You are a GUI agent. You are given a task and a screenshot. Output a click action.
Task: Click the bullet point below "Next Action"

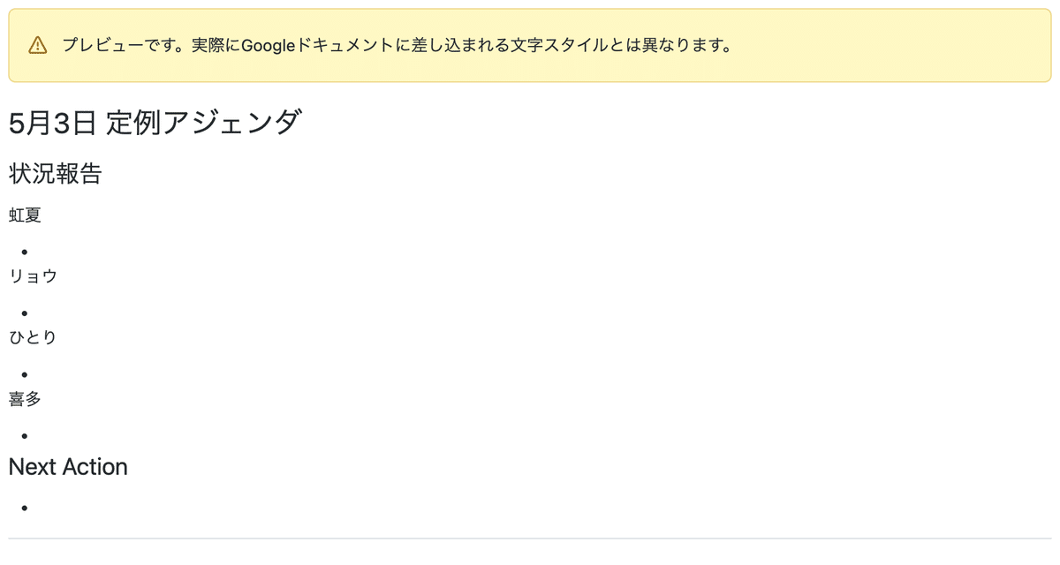point(25,508)
